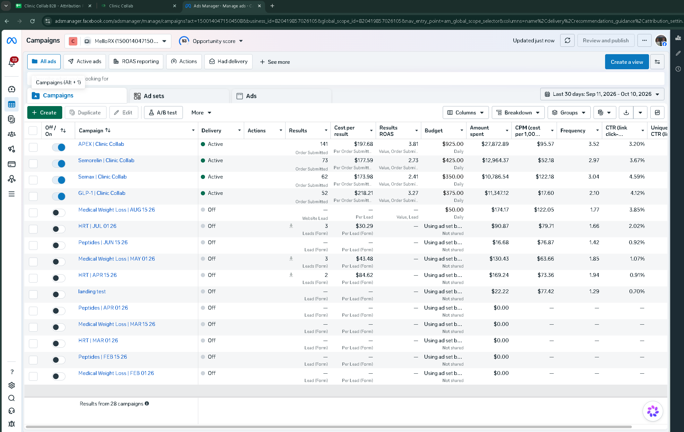Switch to the Ad sets tab
Image resolution: width=684 pixels, height=432 pixels.
tap(179, 96)
